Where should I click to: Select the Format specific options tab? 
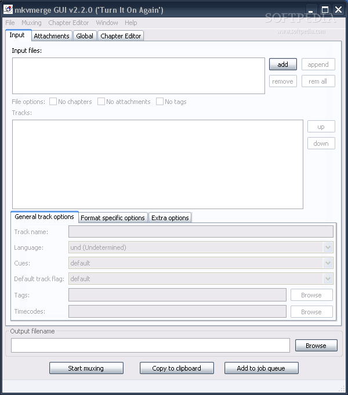tap(113, 218)
